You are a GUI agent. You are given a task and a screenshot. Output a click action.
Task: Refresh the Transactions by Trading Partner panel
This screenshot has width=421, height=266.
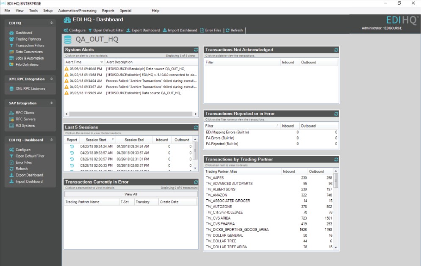(x=335, y=159)
